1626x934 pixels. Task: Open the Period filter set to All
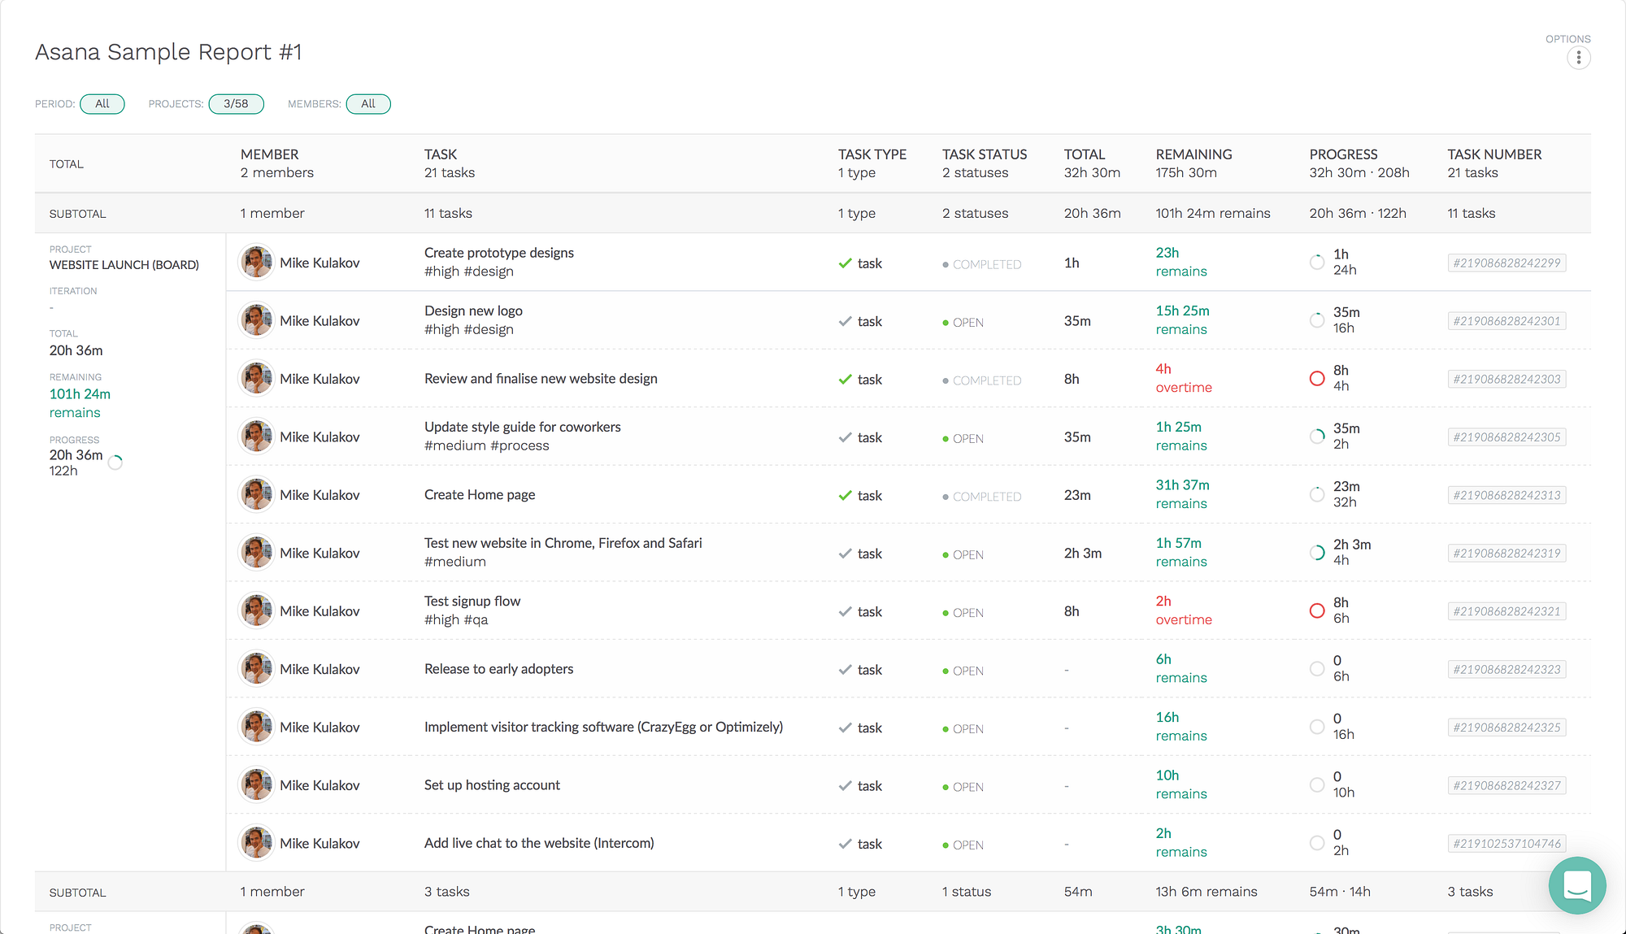point(102,104)
